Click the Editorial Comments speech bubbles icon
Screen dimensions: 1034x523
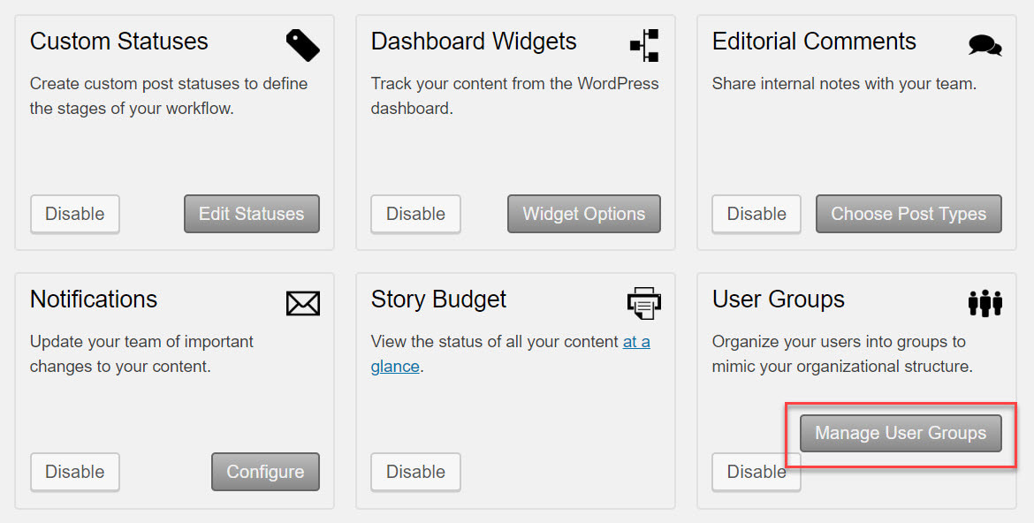[x=985, y=46]
